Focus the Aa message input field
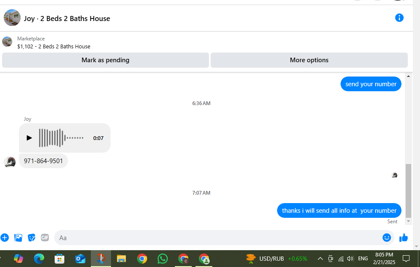420x267 pixels. pos(218,238)
